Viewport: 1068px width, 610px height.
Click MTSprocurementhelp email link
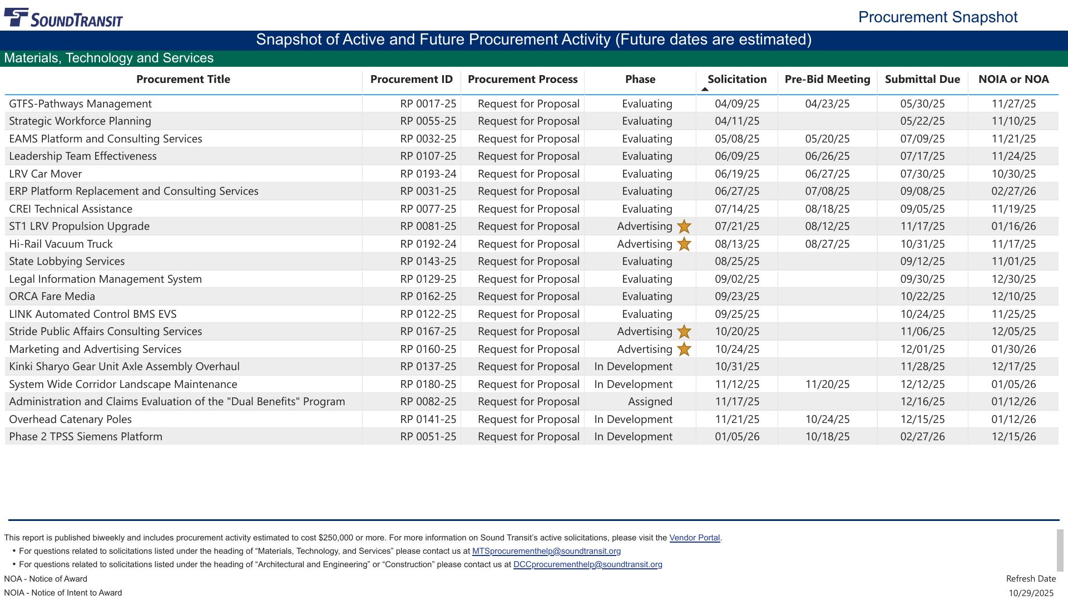[x=546, y=551]
